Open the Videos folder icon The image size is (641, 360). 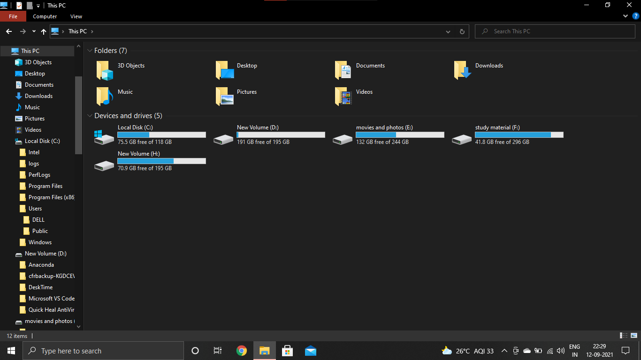click(x=343, y=96)
